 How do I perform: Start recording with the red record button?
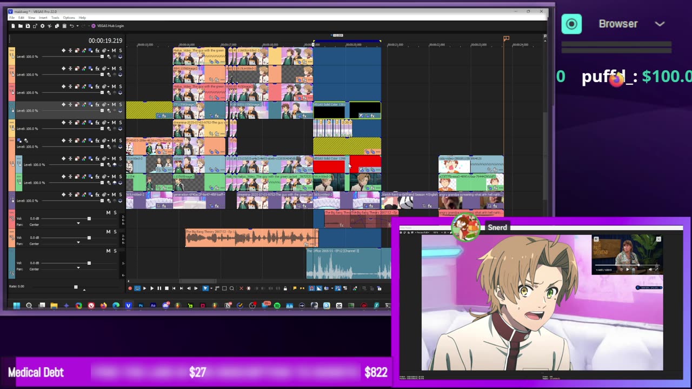(130, 289)
